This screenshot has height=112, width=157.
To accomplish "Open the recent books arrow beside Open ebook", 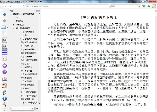I will (8, 28).
